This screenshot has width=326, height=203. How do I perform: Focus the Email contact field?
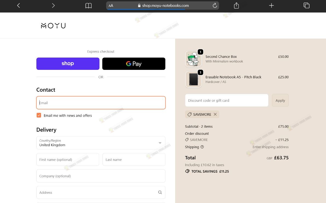(x=101, y=103)
